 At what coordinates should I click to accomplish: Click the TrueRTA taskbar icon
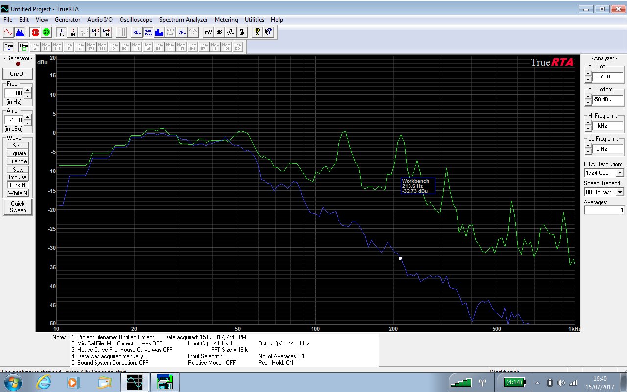(134, 382)
